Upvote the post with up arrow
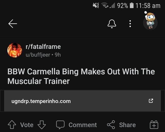Image resolution: width=165 pixels, height=132 pixels. pos(12,125)
